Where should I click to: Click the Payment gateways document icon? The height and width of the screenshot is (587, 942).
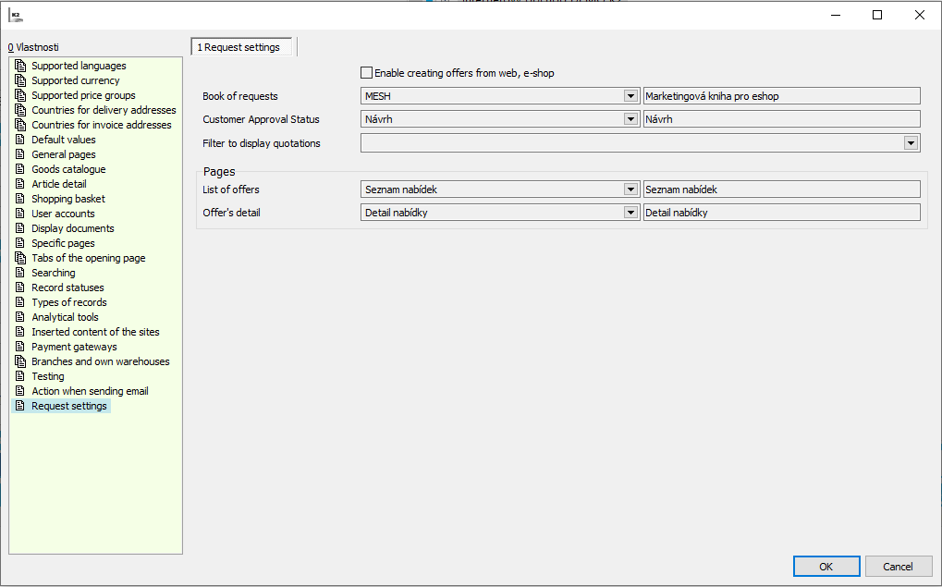pos(20,347)
